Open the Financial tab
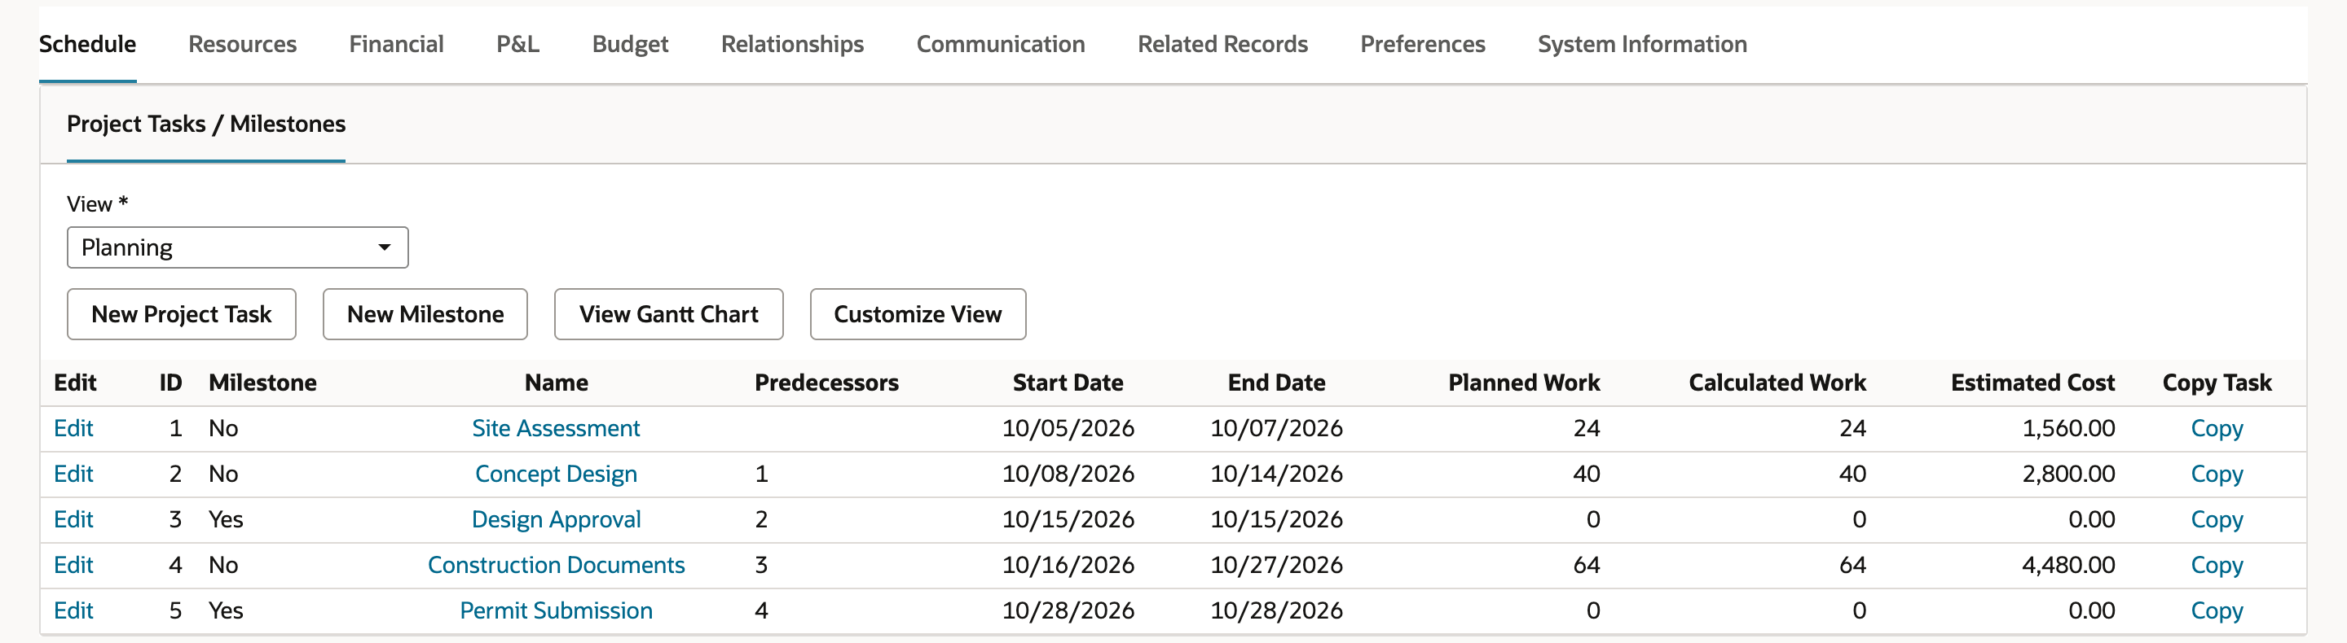Image resolution: width=2347 pixels, height=643 pixels. (396, 44)
